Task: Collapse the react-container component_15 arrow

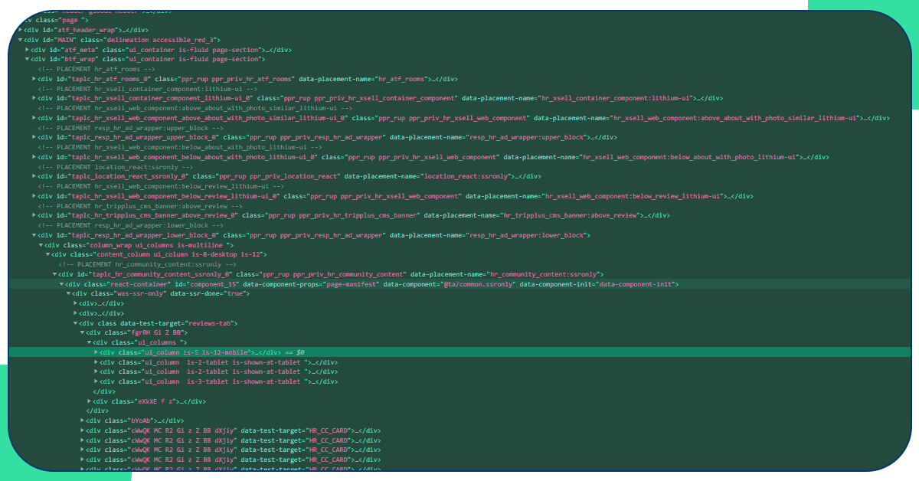Action: (x=62, y=284)
